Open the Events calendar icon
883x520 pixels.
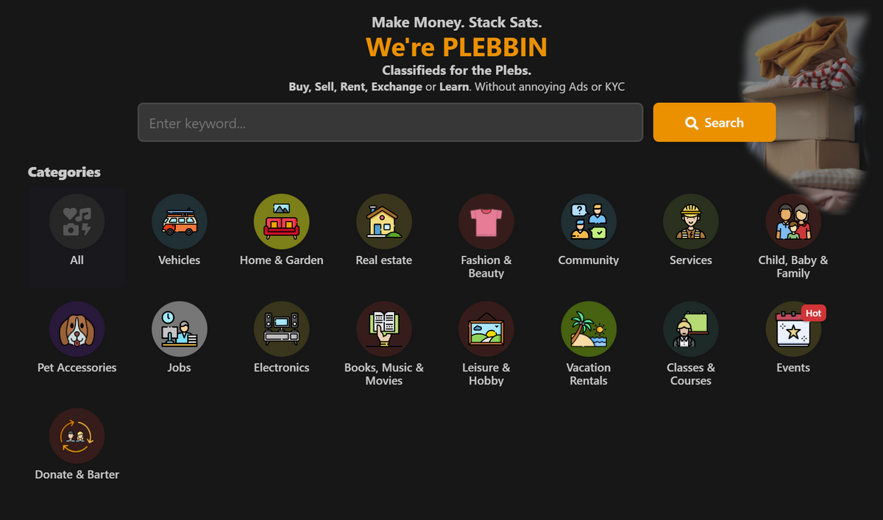coord(792,329)
